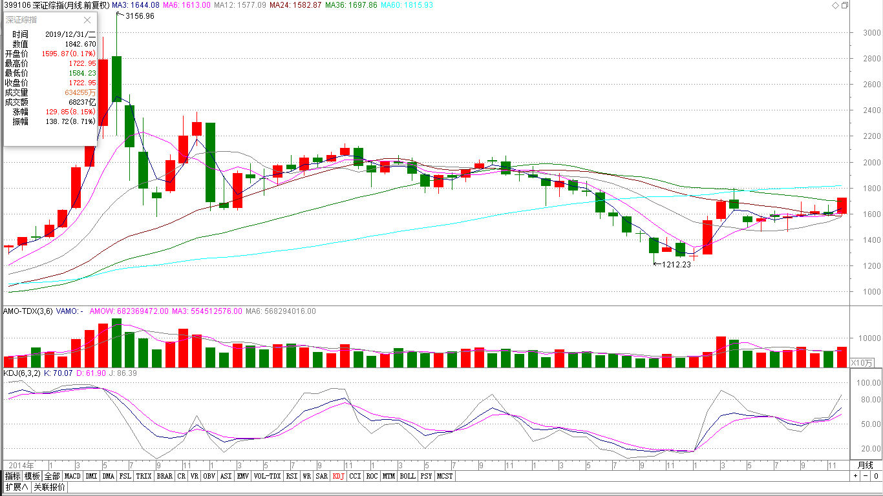
Task: Switch indicator to BRAR
Action: point(165,476)
